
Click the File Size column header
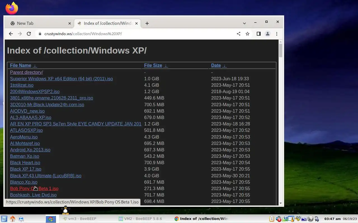point(153,66)
